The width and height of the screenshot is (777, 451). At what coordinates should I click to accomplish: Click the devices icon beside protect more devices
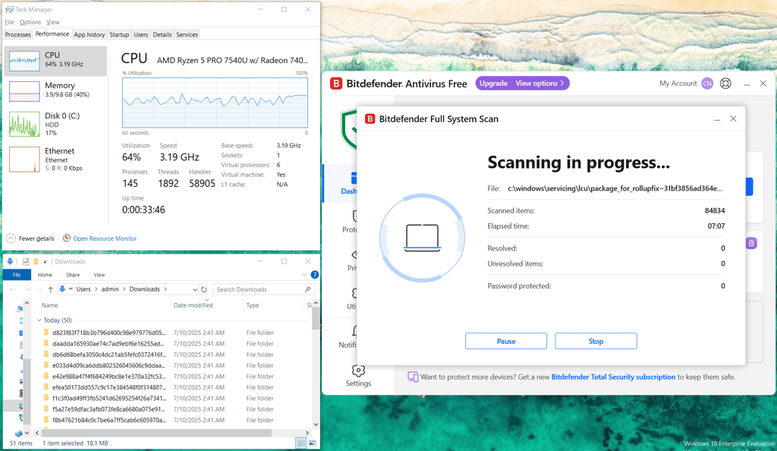coord(413,377)
